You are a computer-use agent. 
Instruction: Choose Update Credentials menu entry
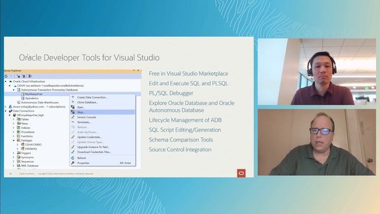coord(103,137)
